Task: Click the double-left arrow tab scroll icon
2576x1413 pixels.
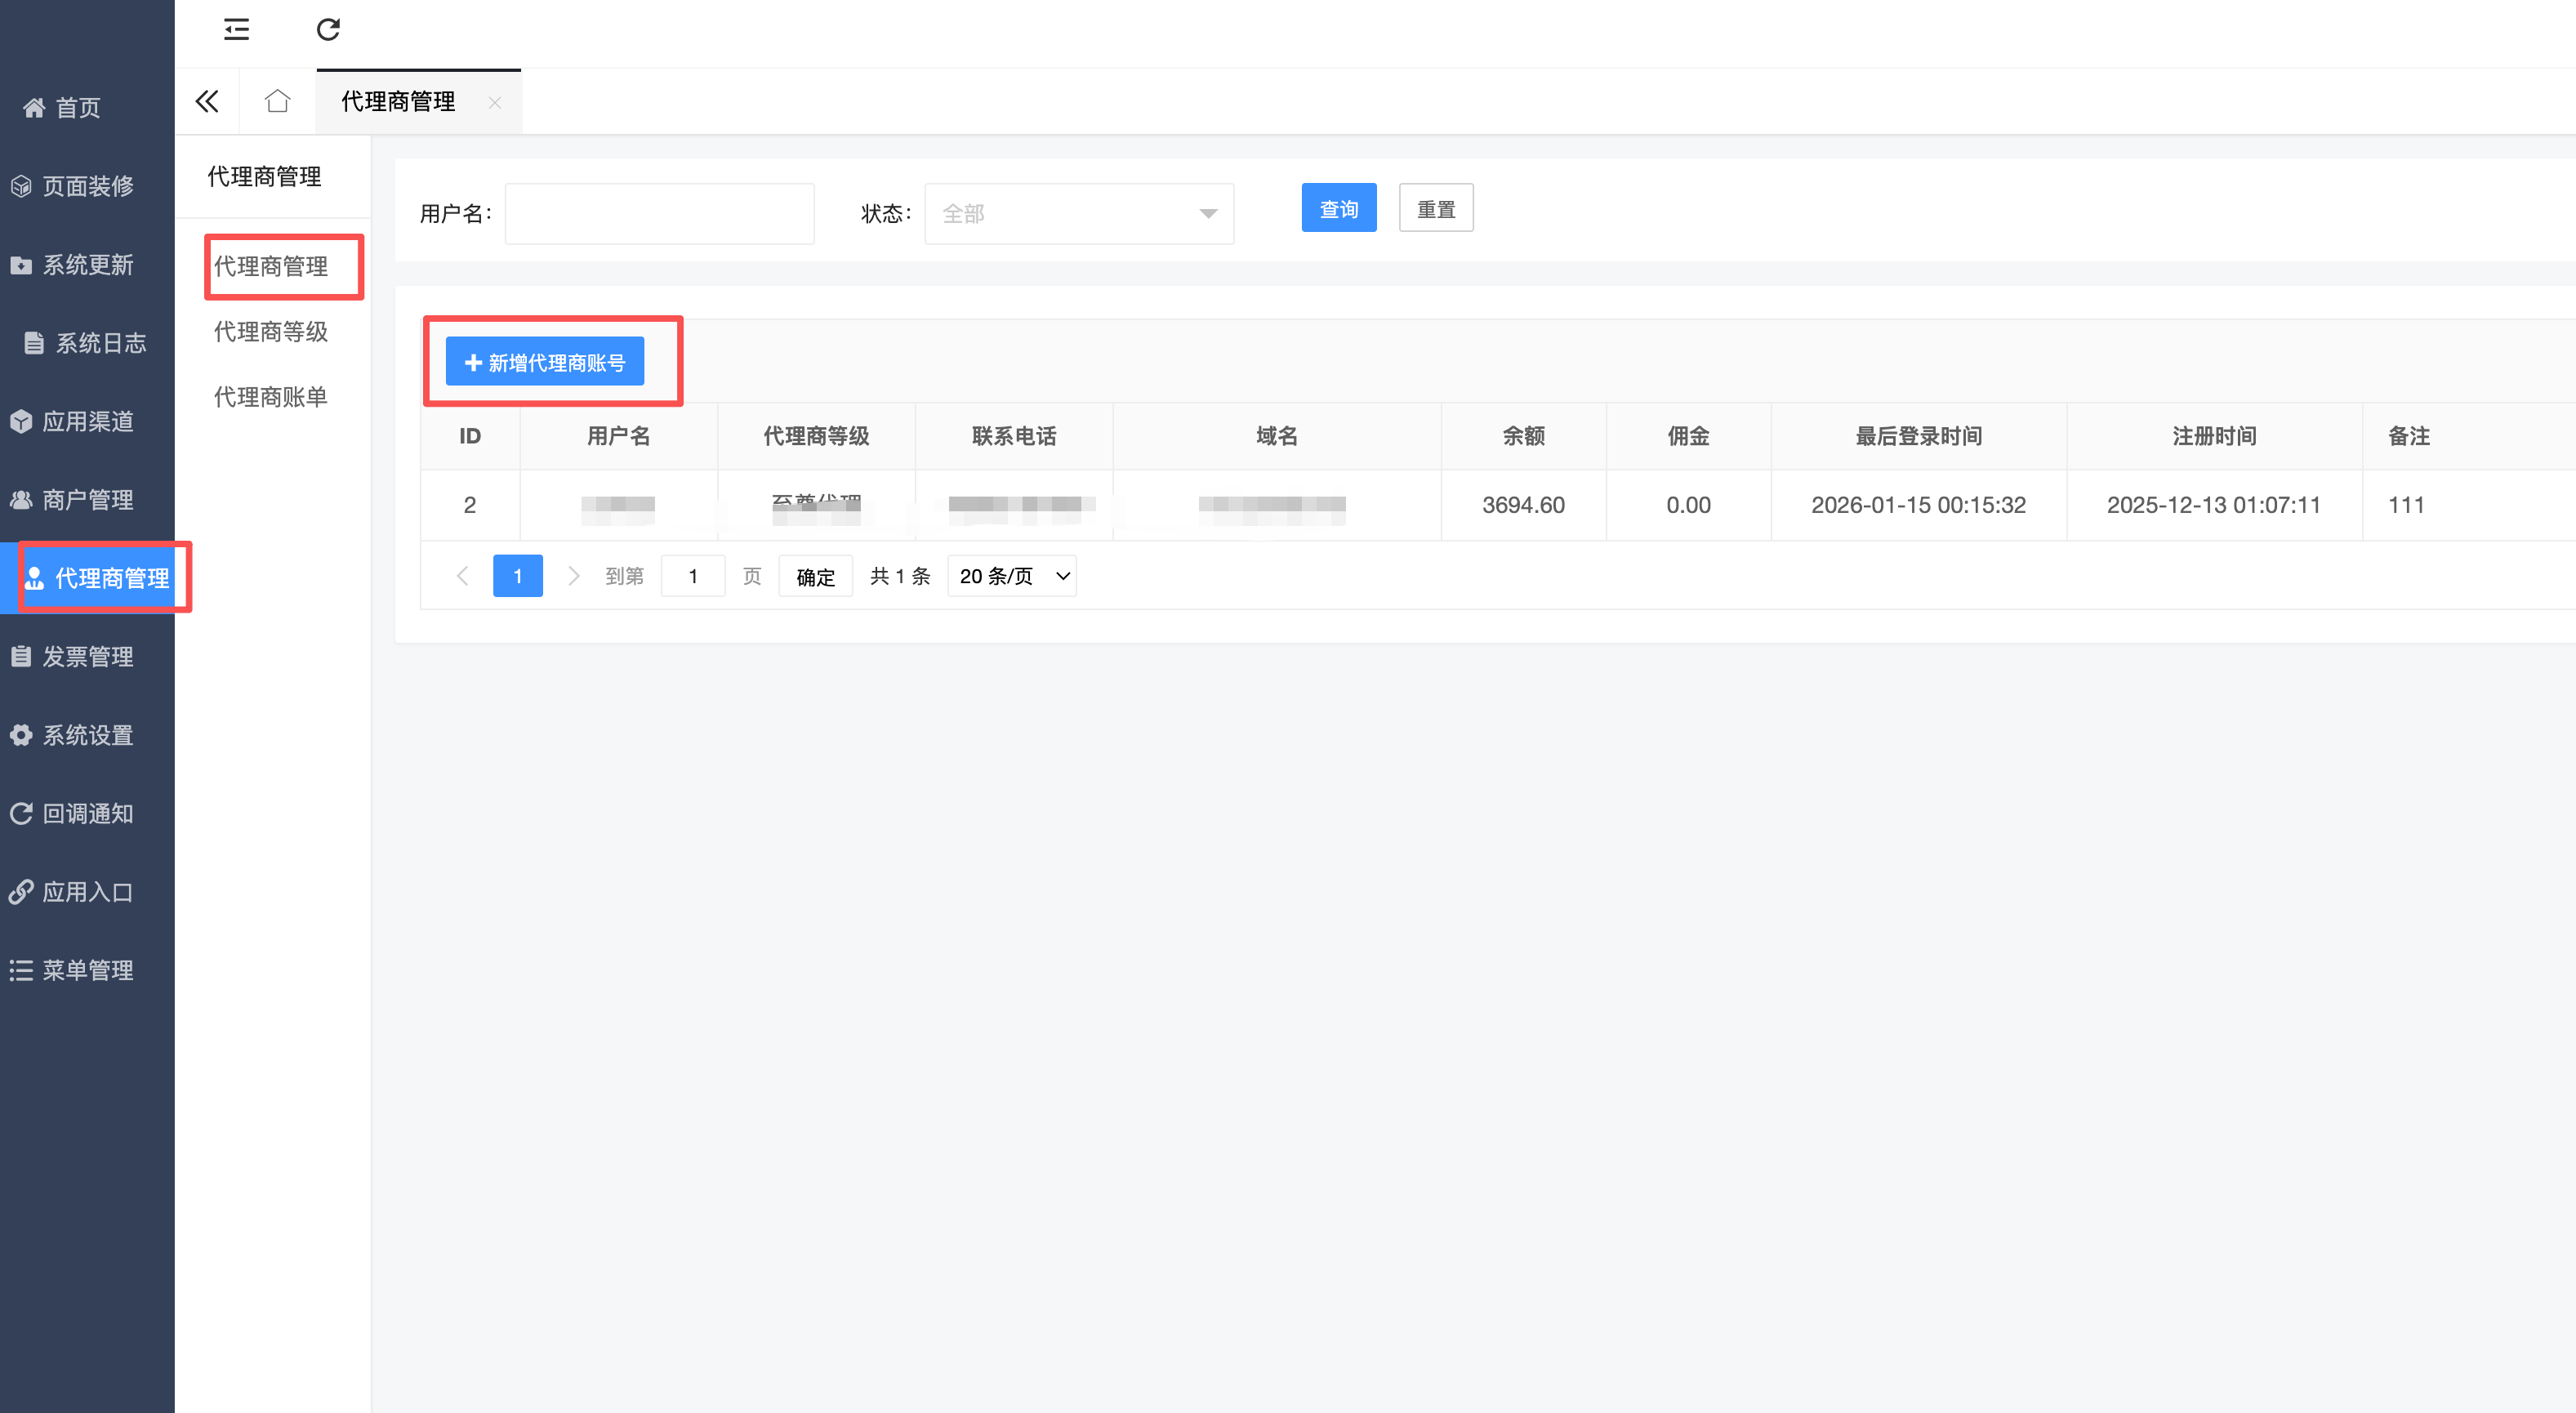Action: [x=207, y=101]
